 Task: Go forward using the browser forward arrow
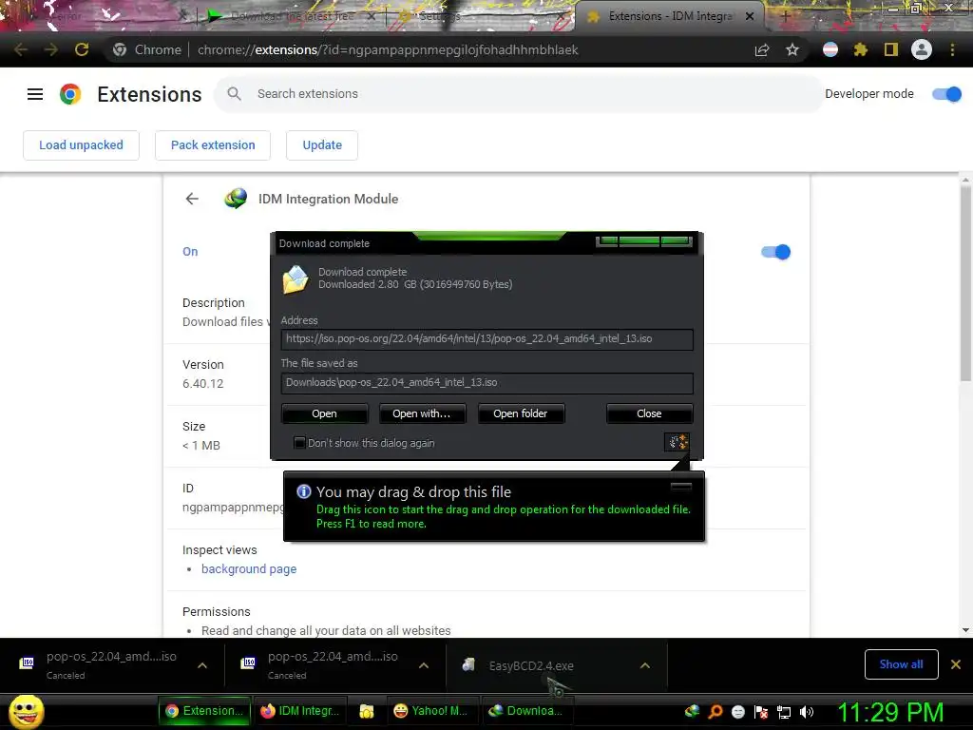click(x=51, y=49)
